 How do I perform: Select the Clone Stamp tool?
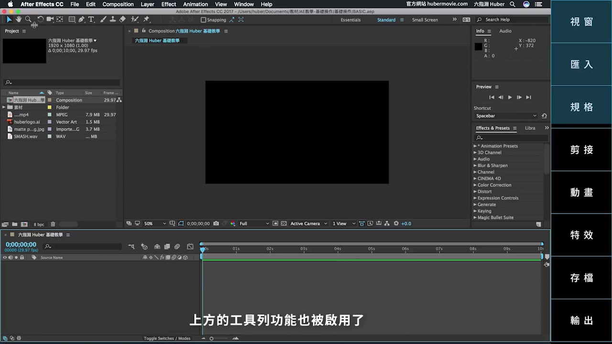[x=113, y=19]
